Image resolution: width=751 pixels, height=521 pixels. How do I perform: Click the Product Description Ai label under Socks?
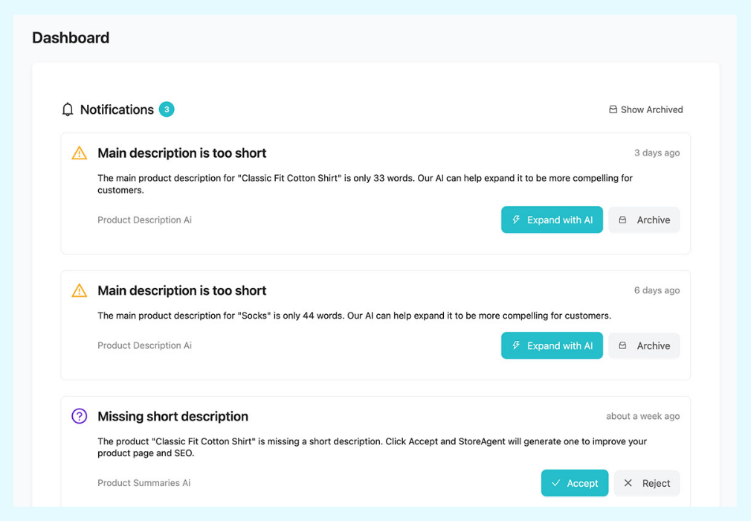(144, 345)
